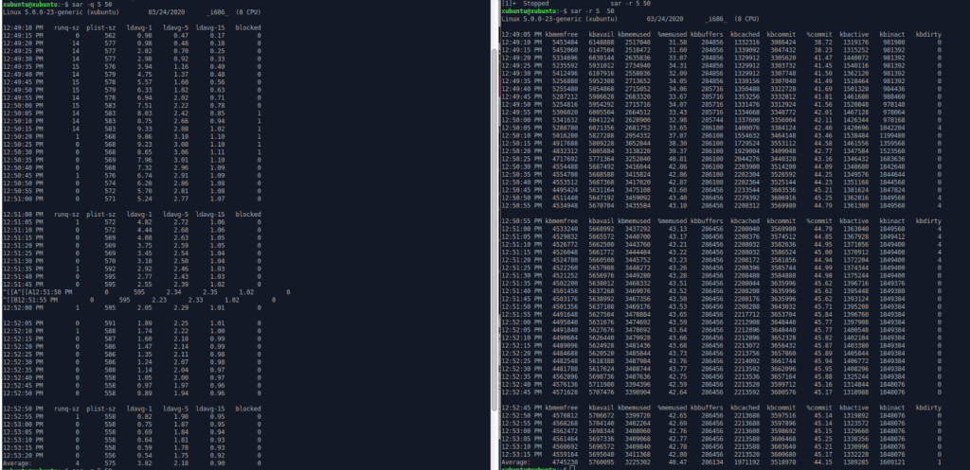Click the Linux kernel header in the left terminal

55,13
